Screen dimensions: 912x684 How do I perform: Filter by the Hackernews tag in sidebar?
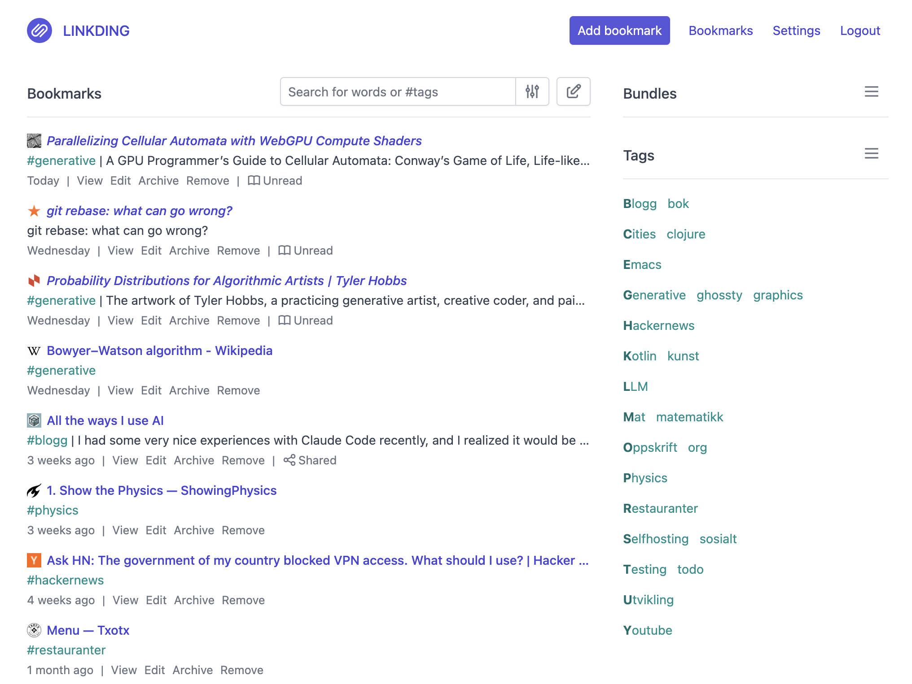pyautogui.click(x=658, y=325)
